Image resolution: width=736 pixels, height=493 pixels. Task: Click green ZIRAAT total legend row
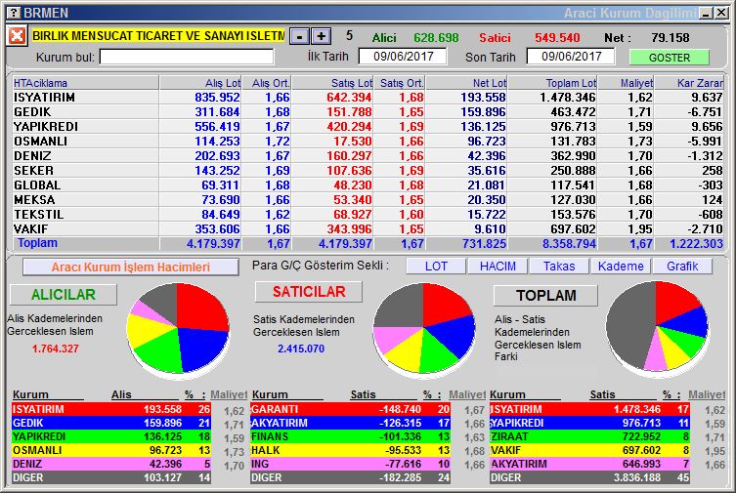tap(590, 436)
